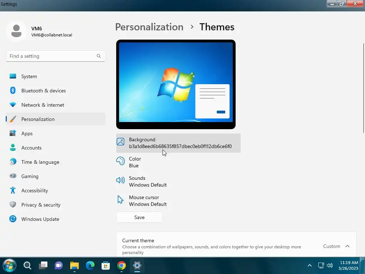Open taskbar Search
Viewport: 365px width, 274px height.
[x=27, y=265]
